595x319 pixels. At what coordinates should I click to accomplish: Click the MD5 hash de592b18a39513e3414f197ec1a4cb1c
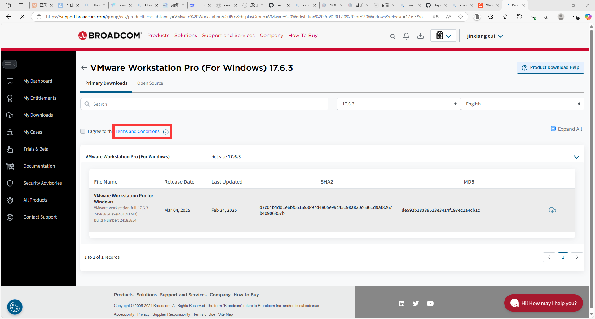pos(441,210)
